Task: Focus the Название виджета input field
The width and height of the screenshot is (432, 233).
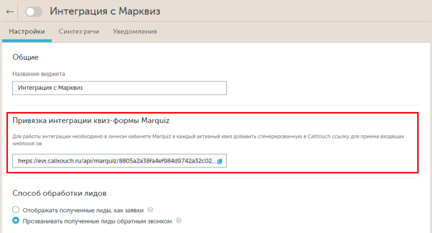Action: (x=119, y=88)
